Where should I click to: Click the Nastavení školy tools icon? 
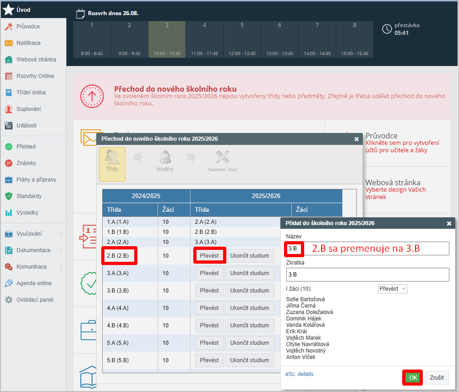point(223,158)
